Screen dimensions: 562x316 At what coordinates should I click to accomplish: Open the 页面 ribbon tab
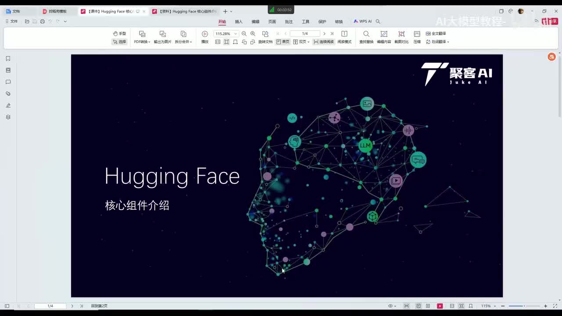tap(272, 22)
